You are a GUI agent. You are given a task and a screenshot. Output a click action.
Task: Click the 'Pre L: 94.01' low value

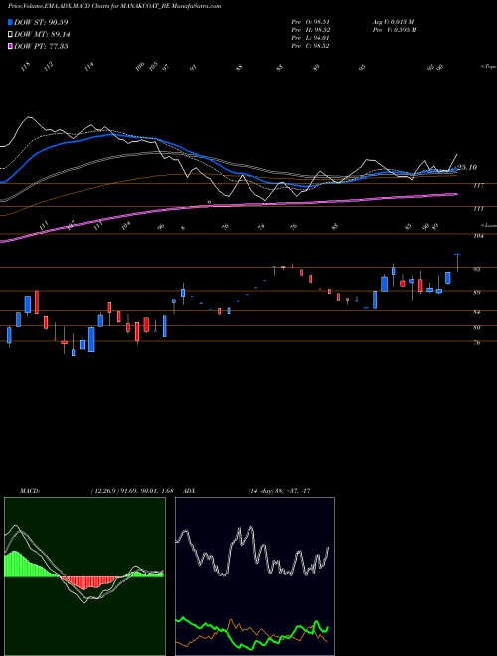point(310,38)
